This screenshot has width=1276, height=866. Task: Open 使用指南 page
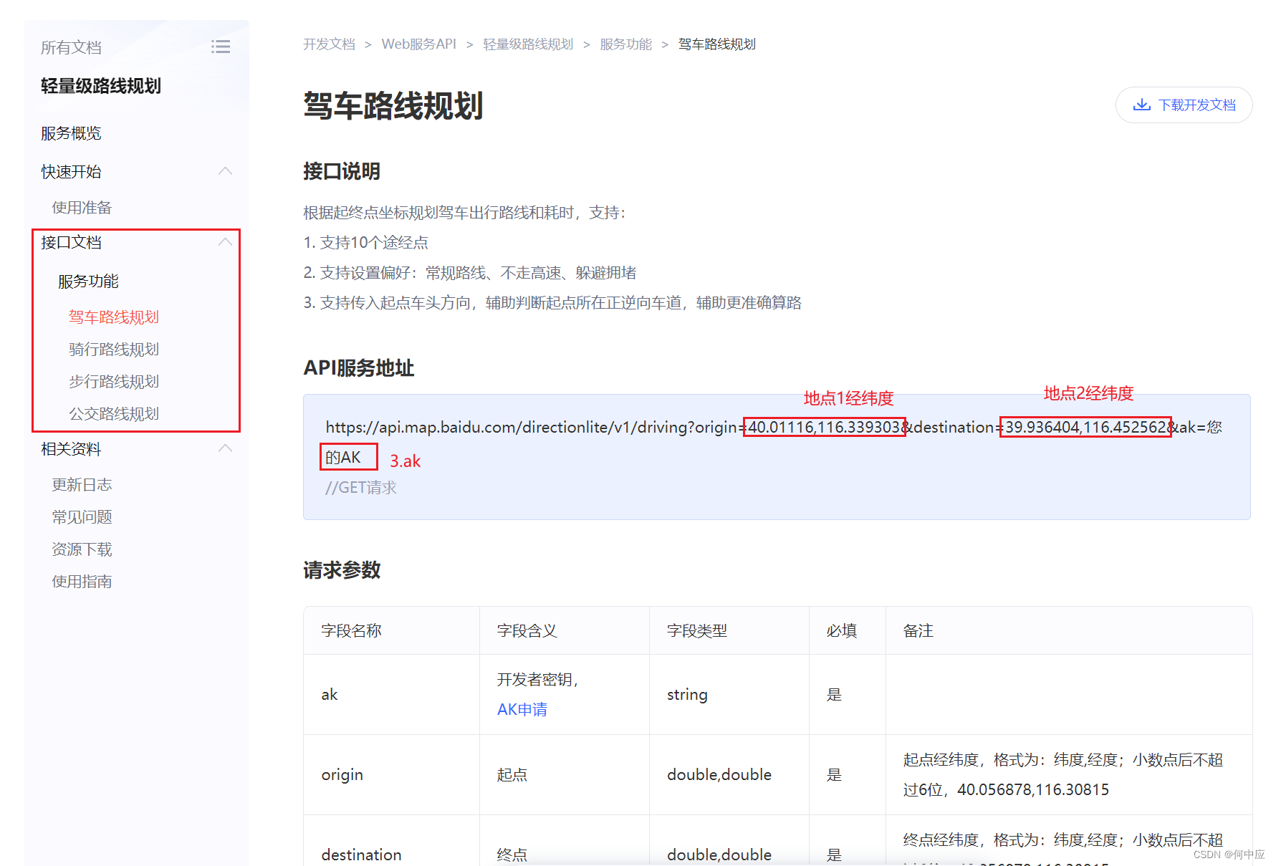(x=82, y=582)
